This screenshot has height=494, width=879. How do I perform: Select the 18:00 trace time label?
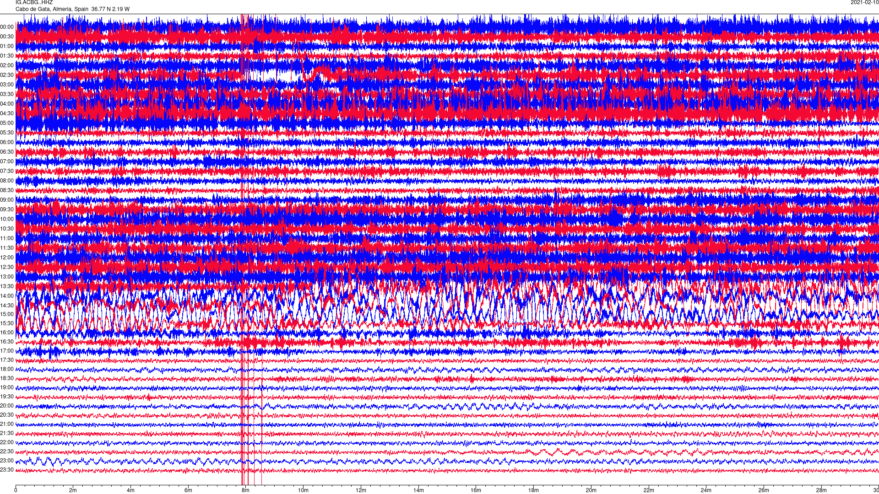tap(7, 369)
